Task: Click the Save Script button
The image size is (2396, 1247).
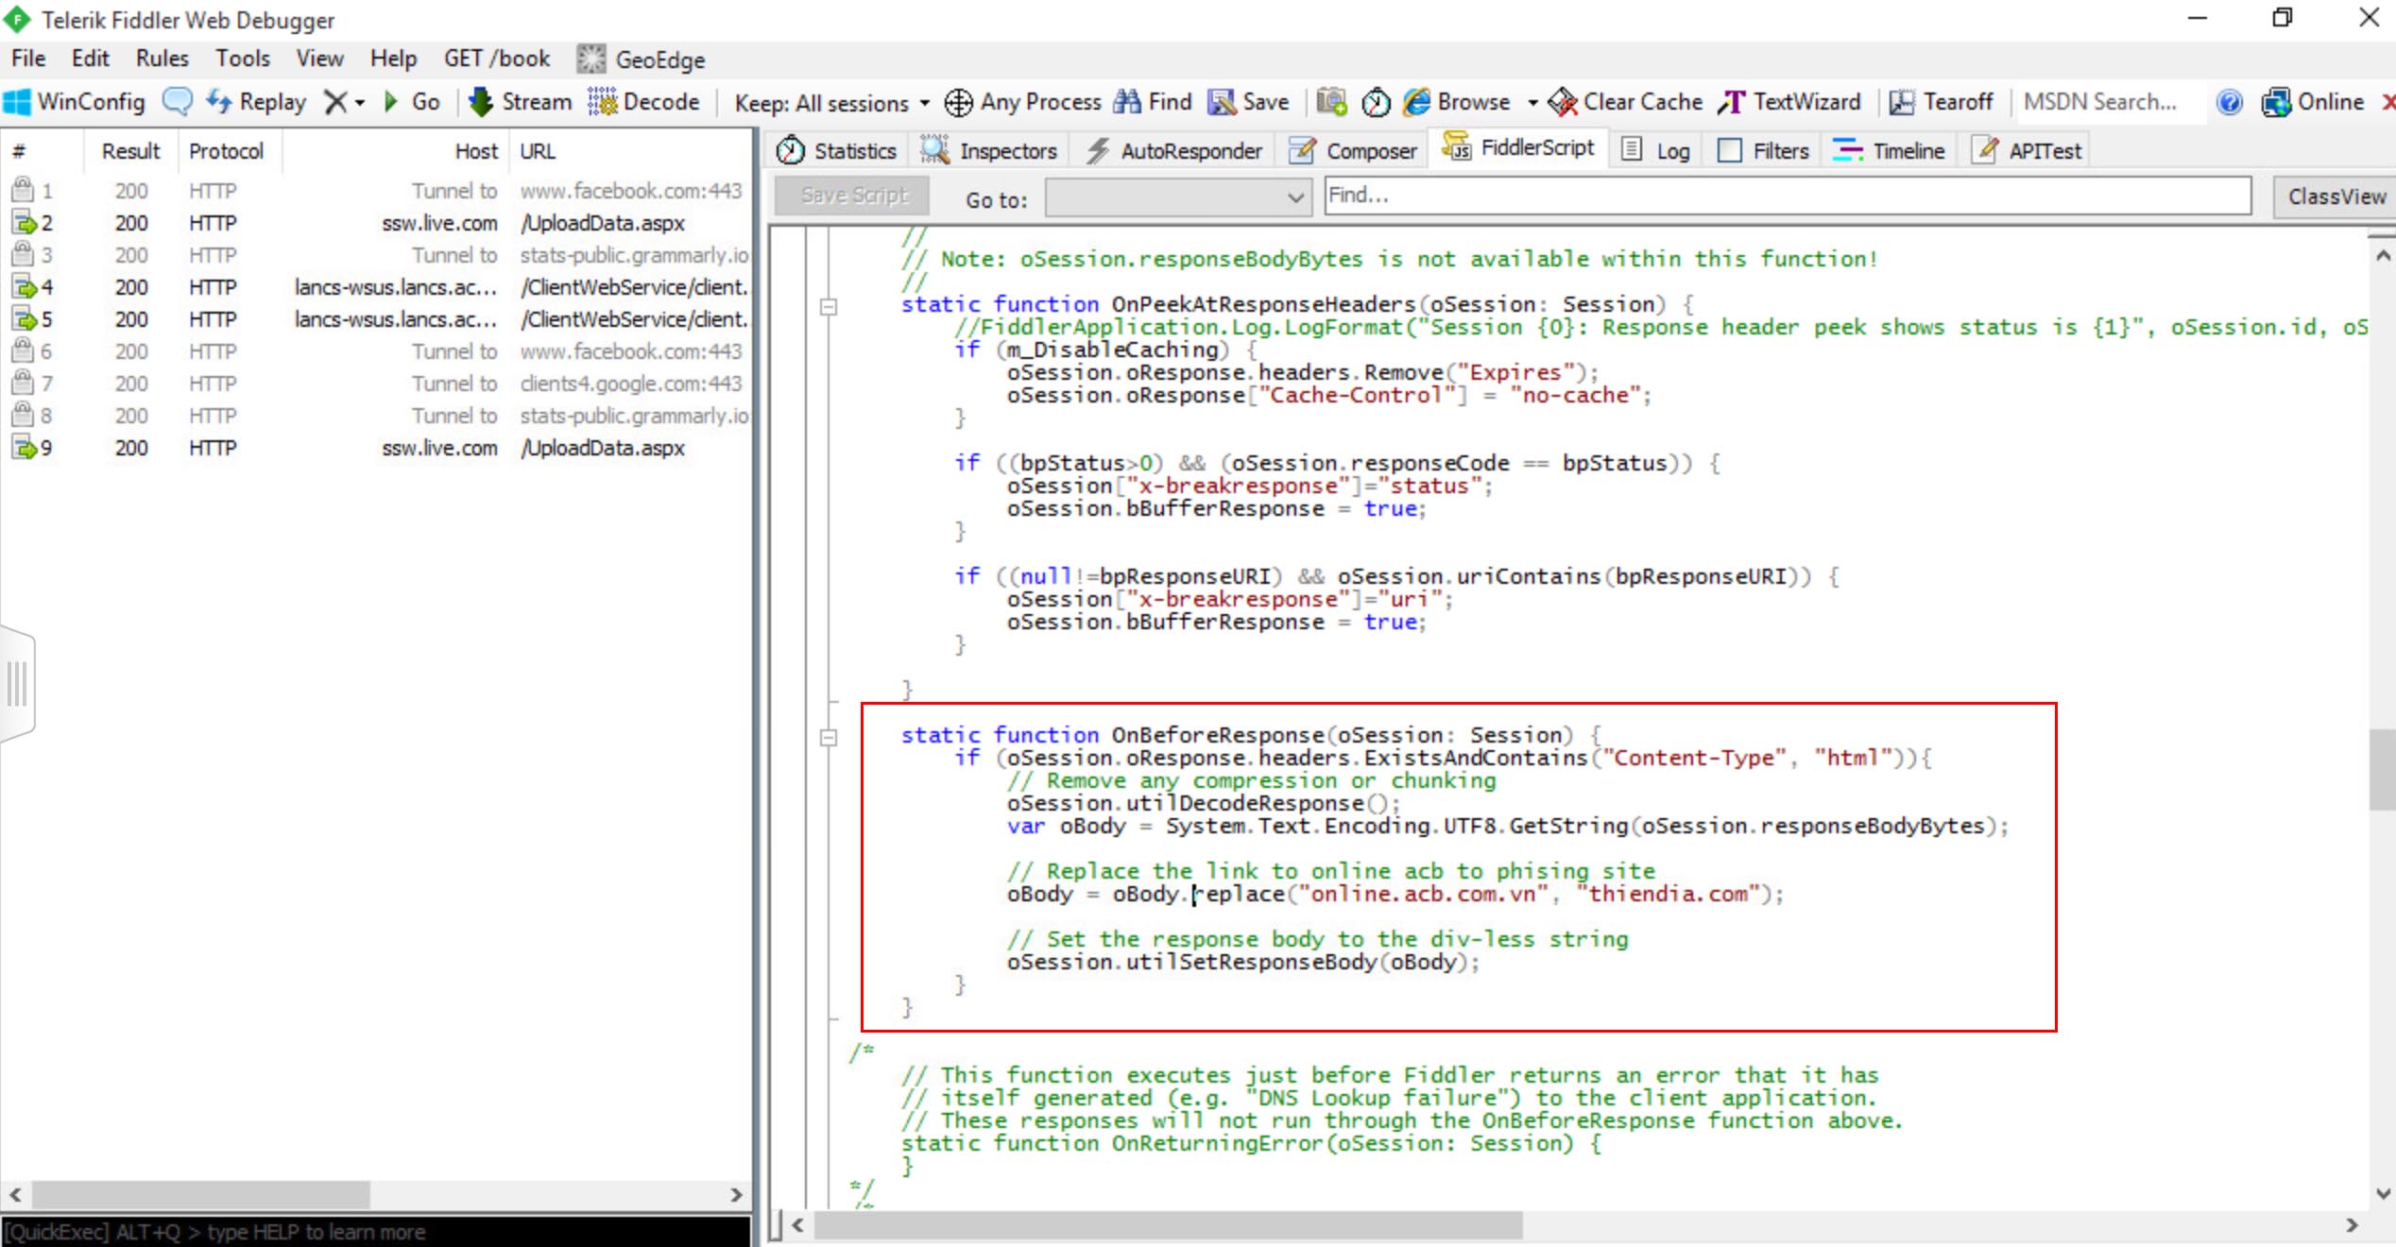Action: 852,196
